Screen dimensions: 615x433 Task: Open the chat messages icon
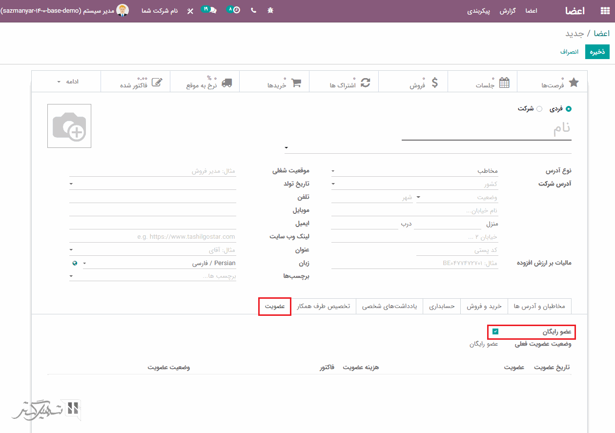coord(213,10)
